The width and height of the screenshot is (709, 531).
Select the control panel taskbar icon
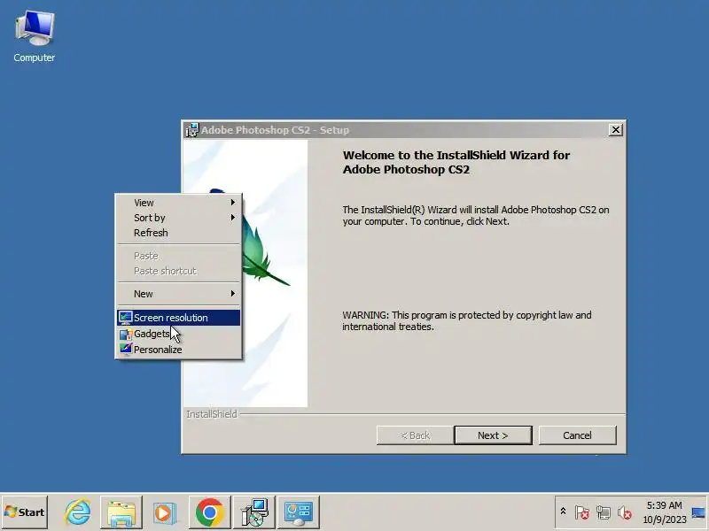point(299,512)
